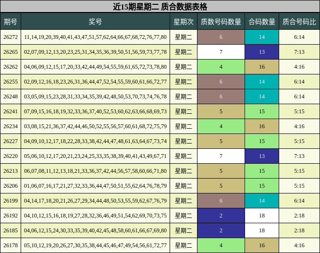Click the 合码数量 column header
The width and height of the screenshot is (320, 253).
[262, 22]
